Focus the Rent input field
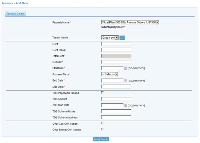 116,44
